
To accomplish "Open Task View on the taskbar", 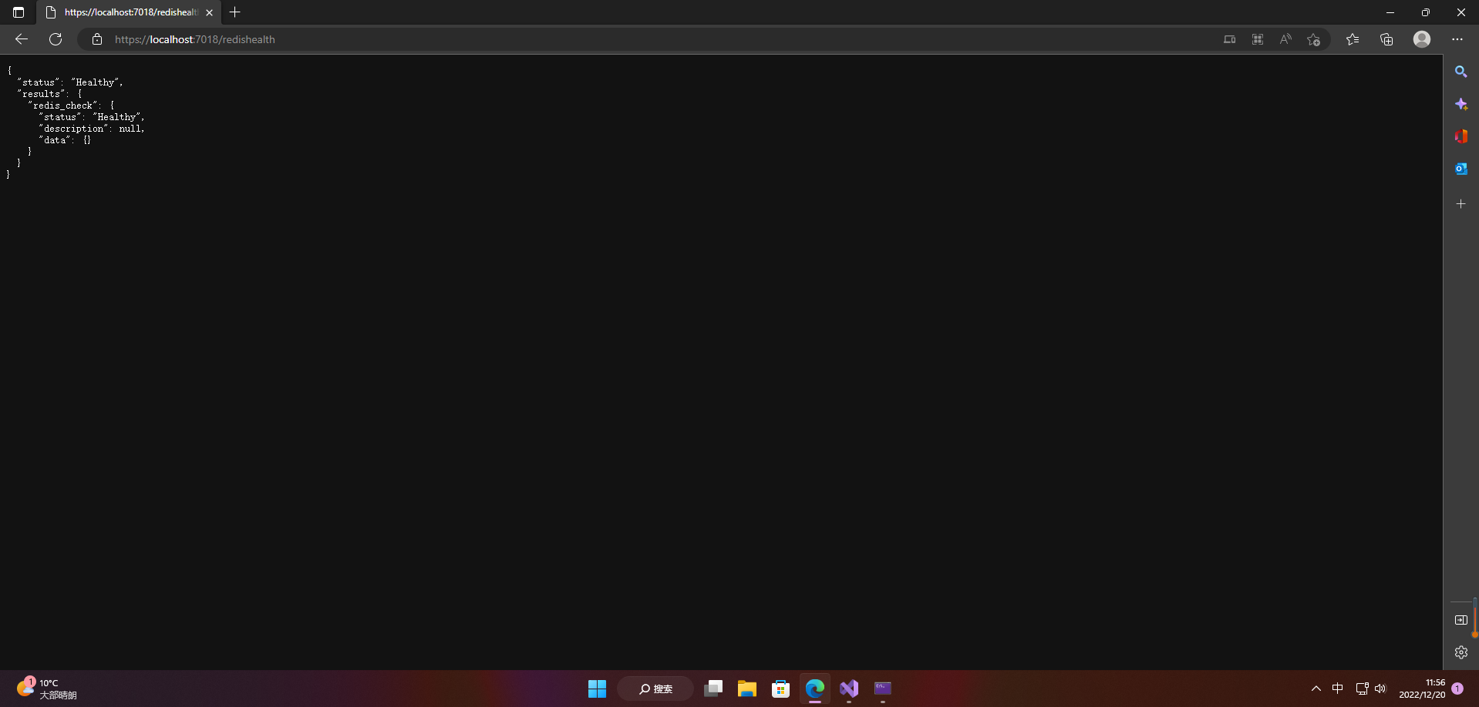I will pos(713,689).
